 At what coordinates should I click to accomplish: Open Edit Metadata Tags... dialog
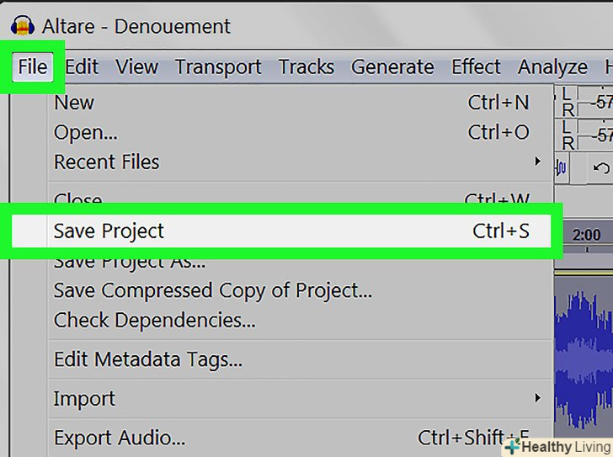148,360
